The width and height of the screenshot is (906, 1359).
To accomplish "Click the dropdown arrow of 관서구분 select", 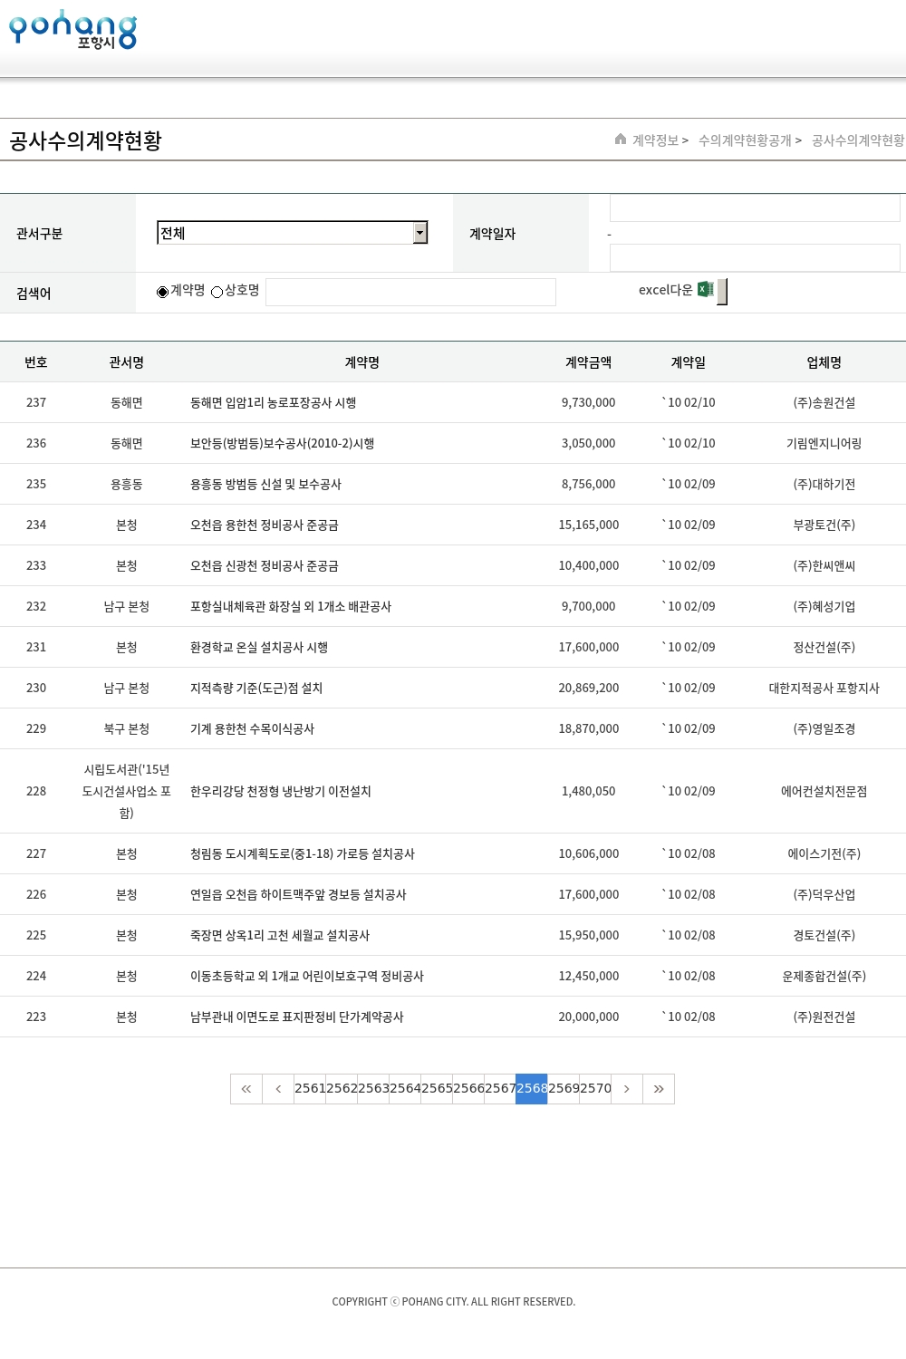I will click(419, 233).
